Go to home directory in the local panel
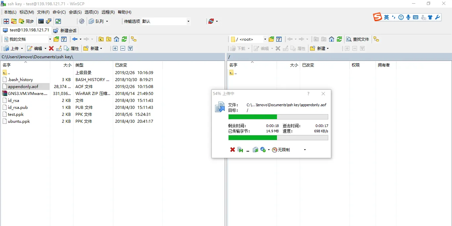Screen dimensions: 452x226 point(116,39)
